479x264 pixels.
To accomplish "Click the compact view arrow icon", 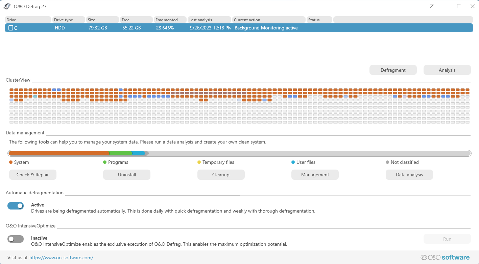I will click(432, 6).
